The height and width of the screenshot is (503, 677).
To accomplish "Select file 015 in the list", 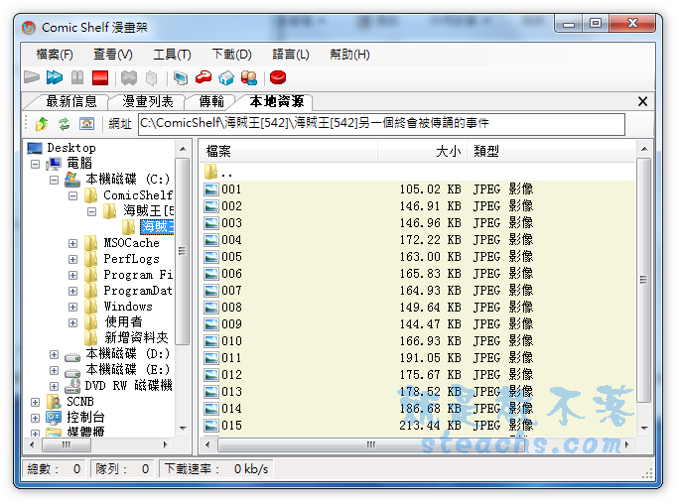I will tap(419, 426).
